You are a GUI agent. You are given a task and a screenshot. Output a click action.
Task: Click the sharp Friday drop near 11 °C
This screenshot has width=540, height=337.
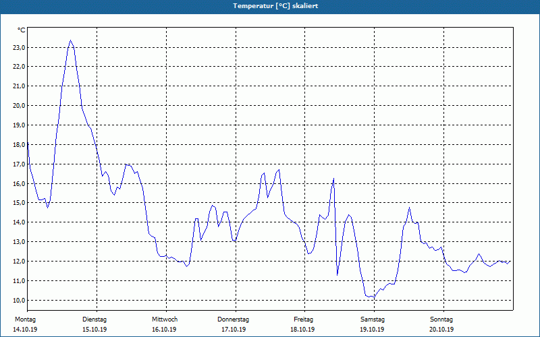click(337, 275)
